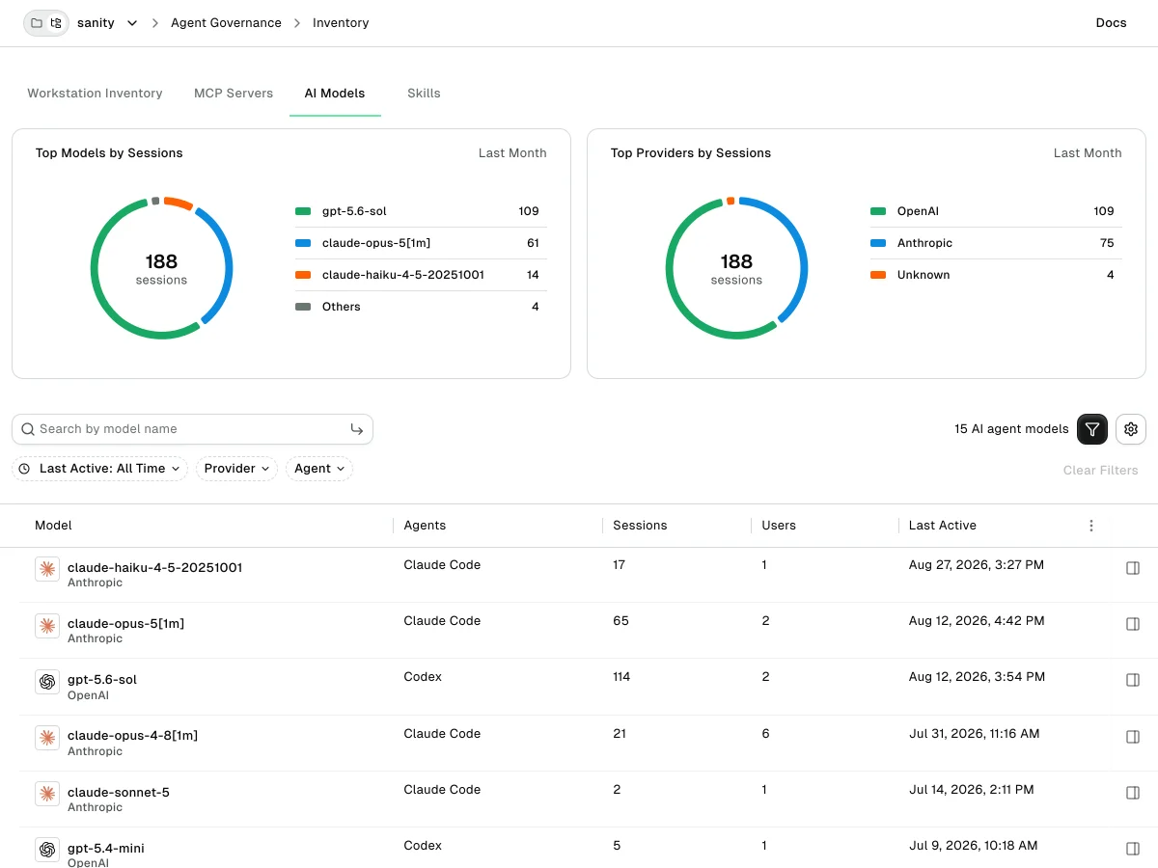Click the folder icon in the workspace switcher
This screenshot has width=1158, height=868.
37,23
